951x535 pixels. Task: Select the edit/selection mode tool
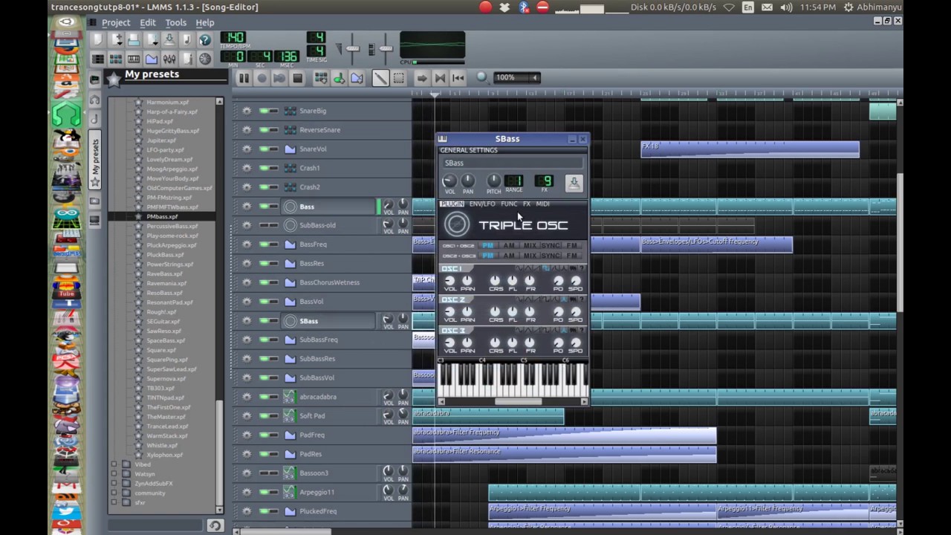[398, 78]
